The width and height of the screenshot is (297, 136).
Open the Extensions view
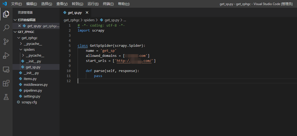click(6, 83)
